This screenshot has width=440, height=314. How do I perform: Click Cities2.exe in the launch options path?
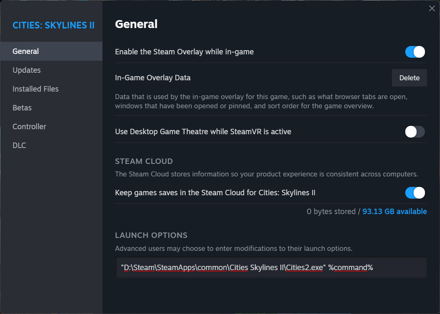click(x=304, y=268)
